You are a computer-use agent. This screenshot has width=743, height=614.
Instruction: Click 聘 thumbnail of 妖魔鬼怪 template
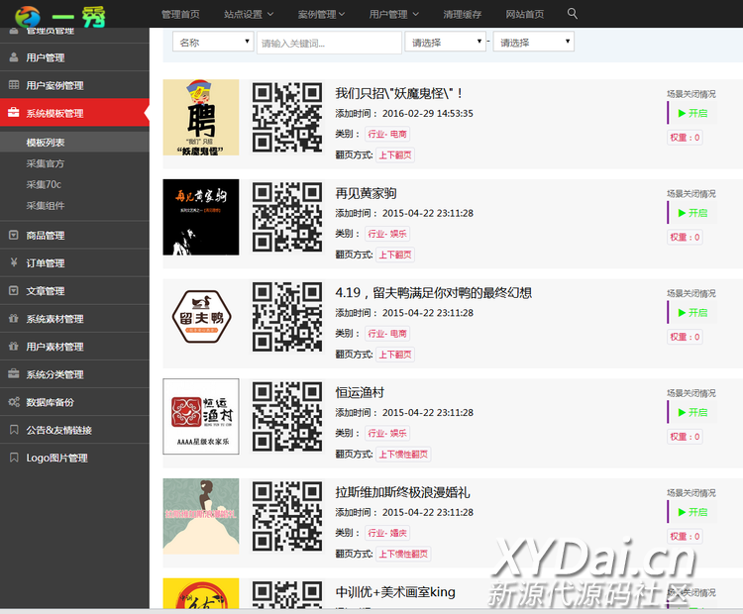201,118
